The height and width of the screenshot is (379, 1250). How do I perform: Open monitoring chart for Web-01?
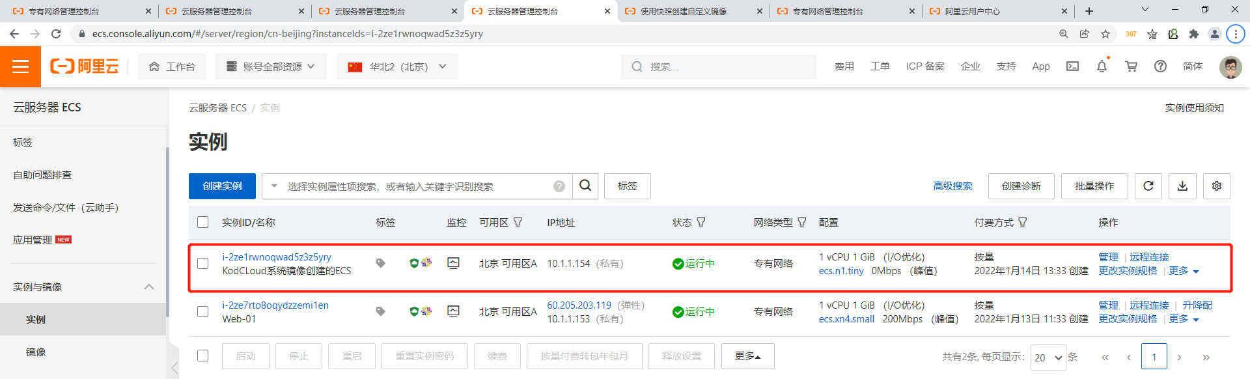pyautogui.click(x=454, y=311)
